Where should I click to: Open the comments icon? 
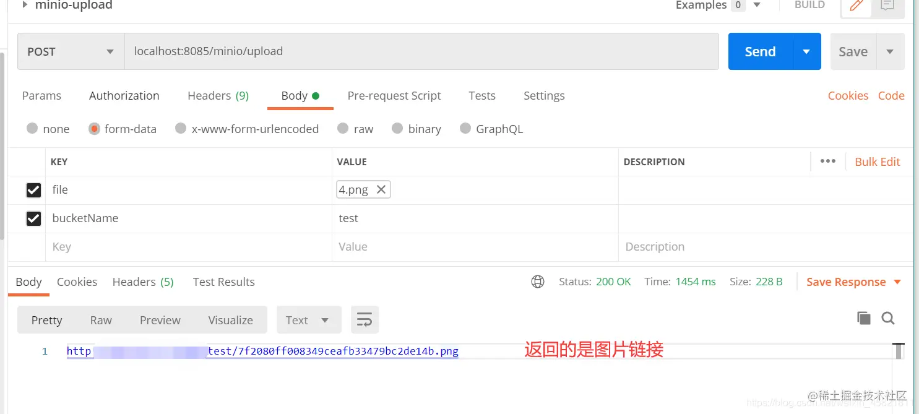887,6
